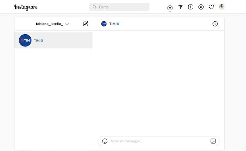Screen dimensions: 246x151
Task: Open TIM profile from chat header name
Action: (113, 24)
